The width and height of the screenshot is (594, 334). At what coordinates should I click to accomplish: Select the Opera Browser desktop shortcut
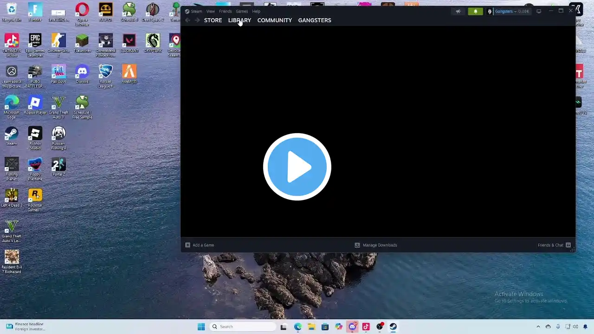point(82,15)
